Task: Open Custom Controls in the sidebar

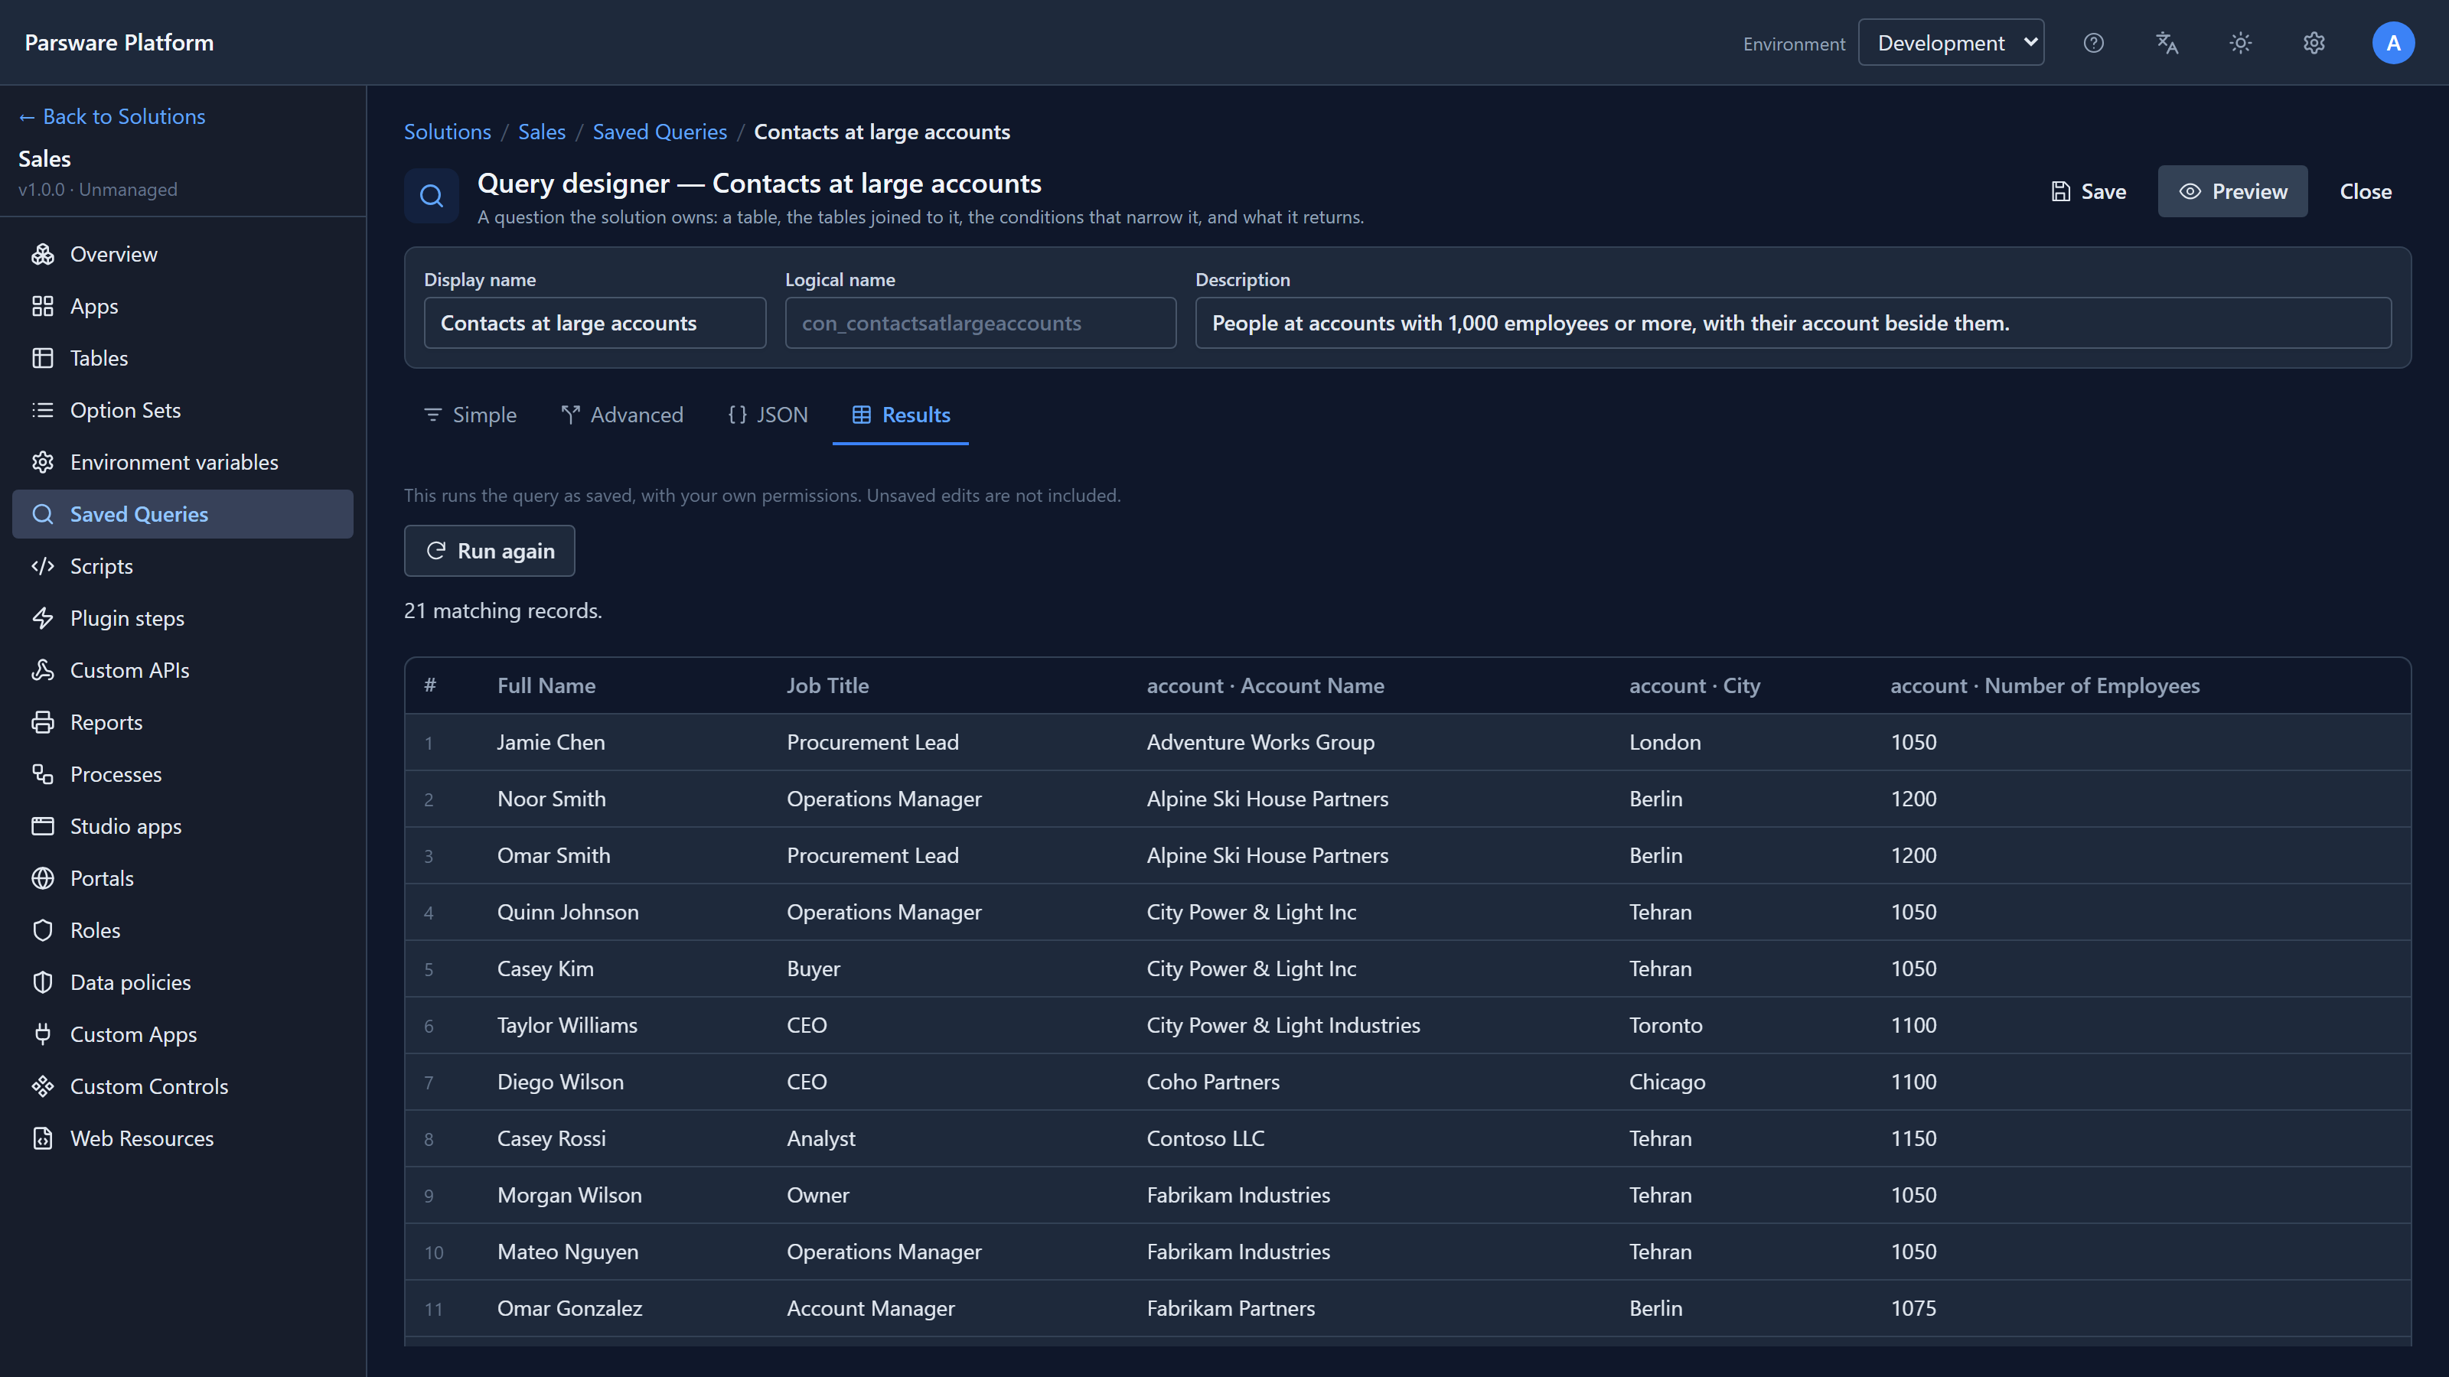Action: coord(183,1086)
